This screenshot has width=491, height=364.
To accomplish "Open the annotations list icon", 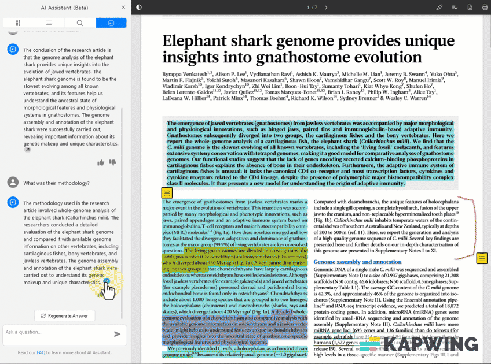I will click(x=455, y=8).
